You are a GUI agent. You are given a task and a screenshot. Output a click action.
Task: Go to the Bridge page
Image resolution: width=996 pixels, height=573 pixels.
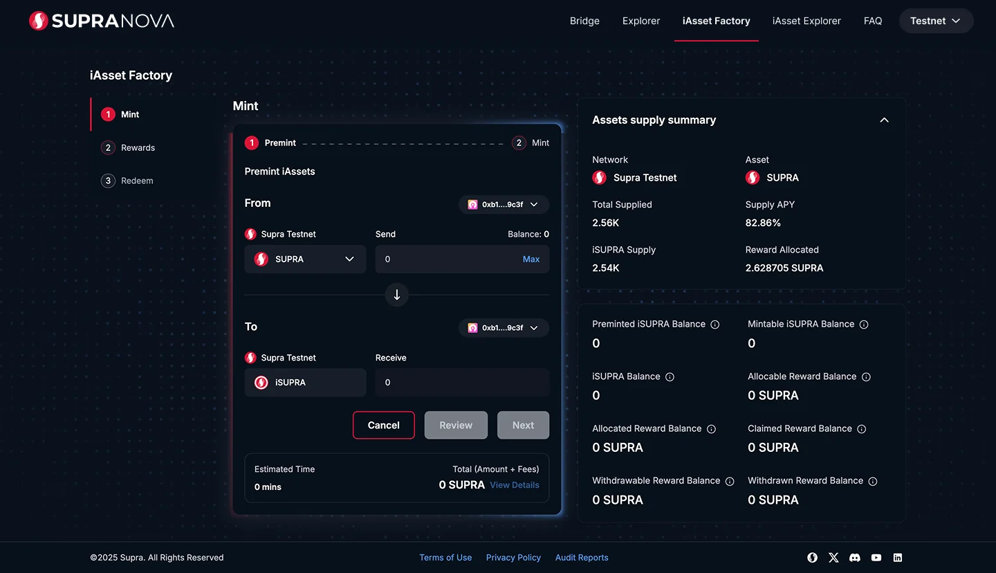point(584,21)
